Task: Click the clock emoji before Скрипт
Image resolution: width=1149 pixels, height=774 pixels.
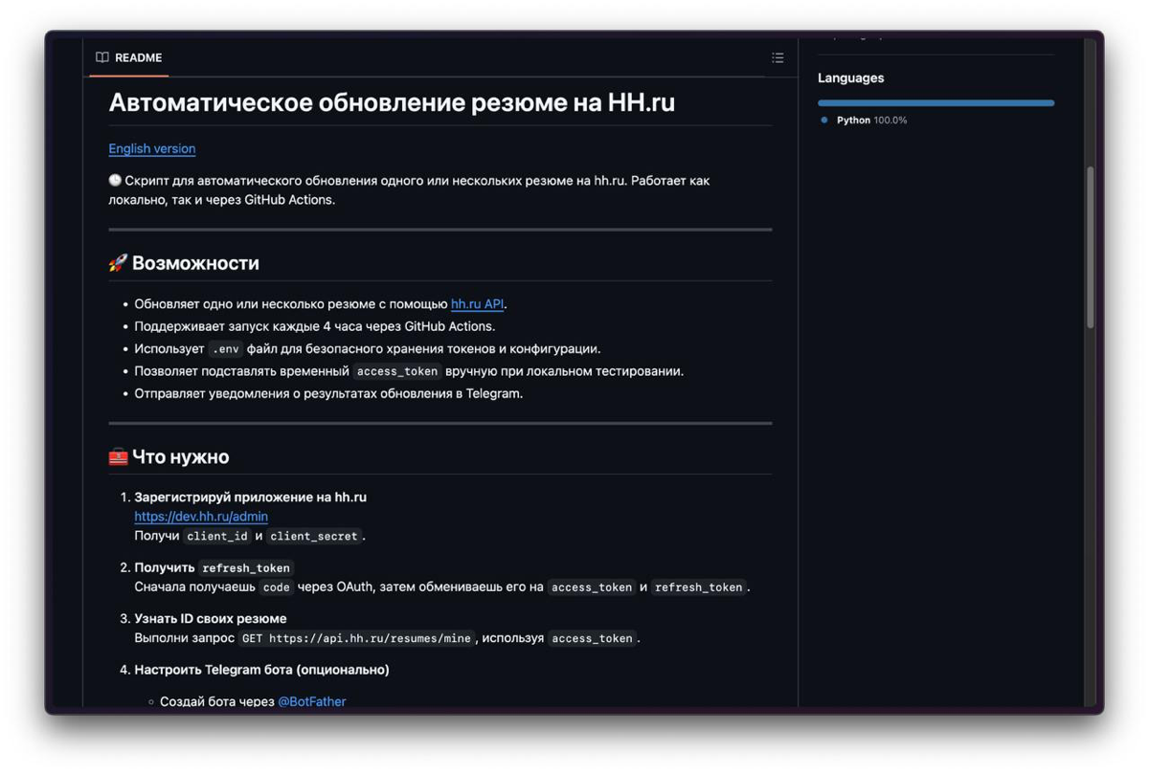Action: pyautogui.click(x=115, y=180)
